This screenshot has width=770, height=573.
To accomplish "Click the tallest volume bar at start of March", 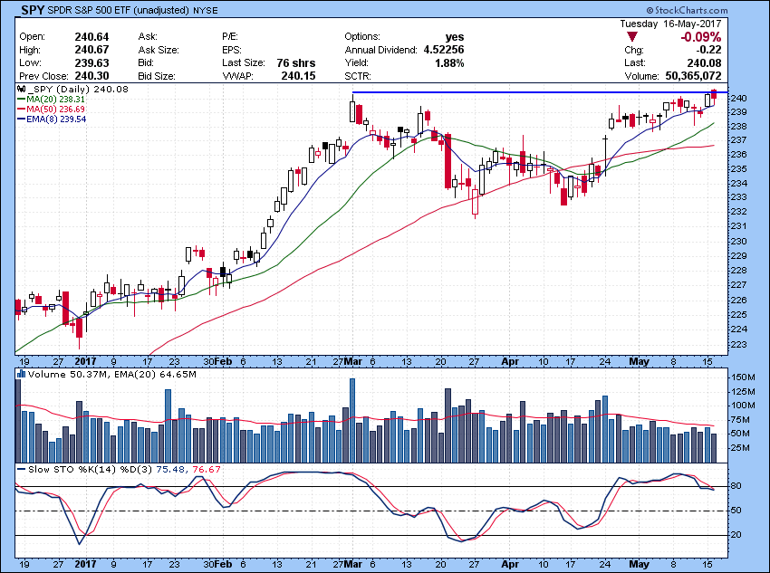I will coord(352,420).
